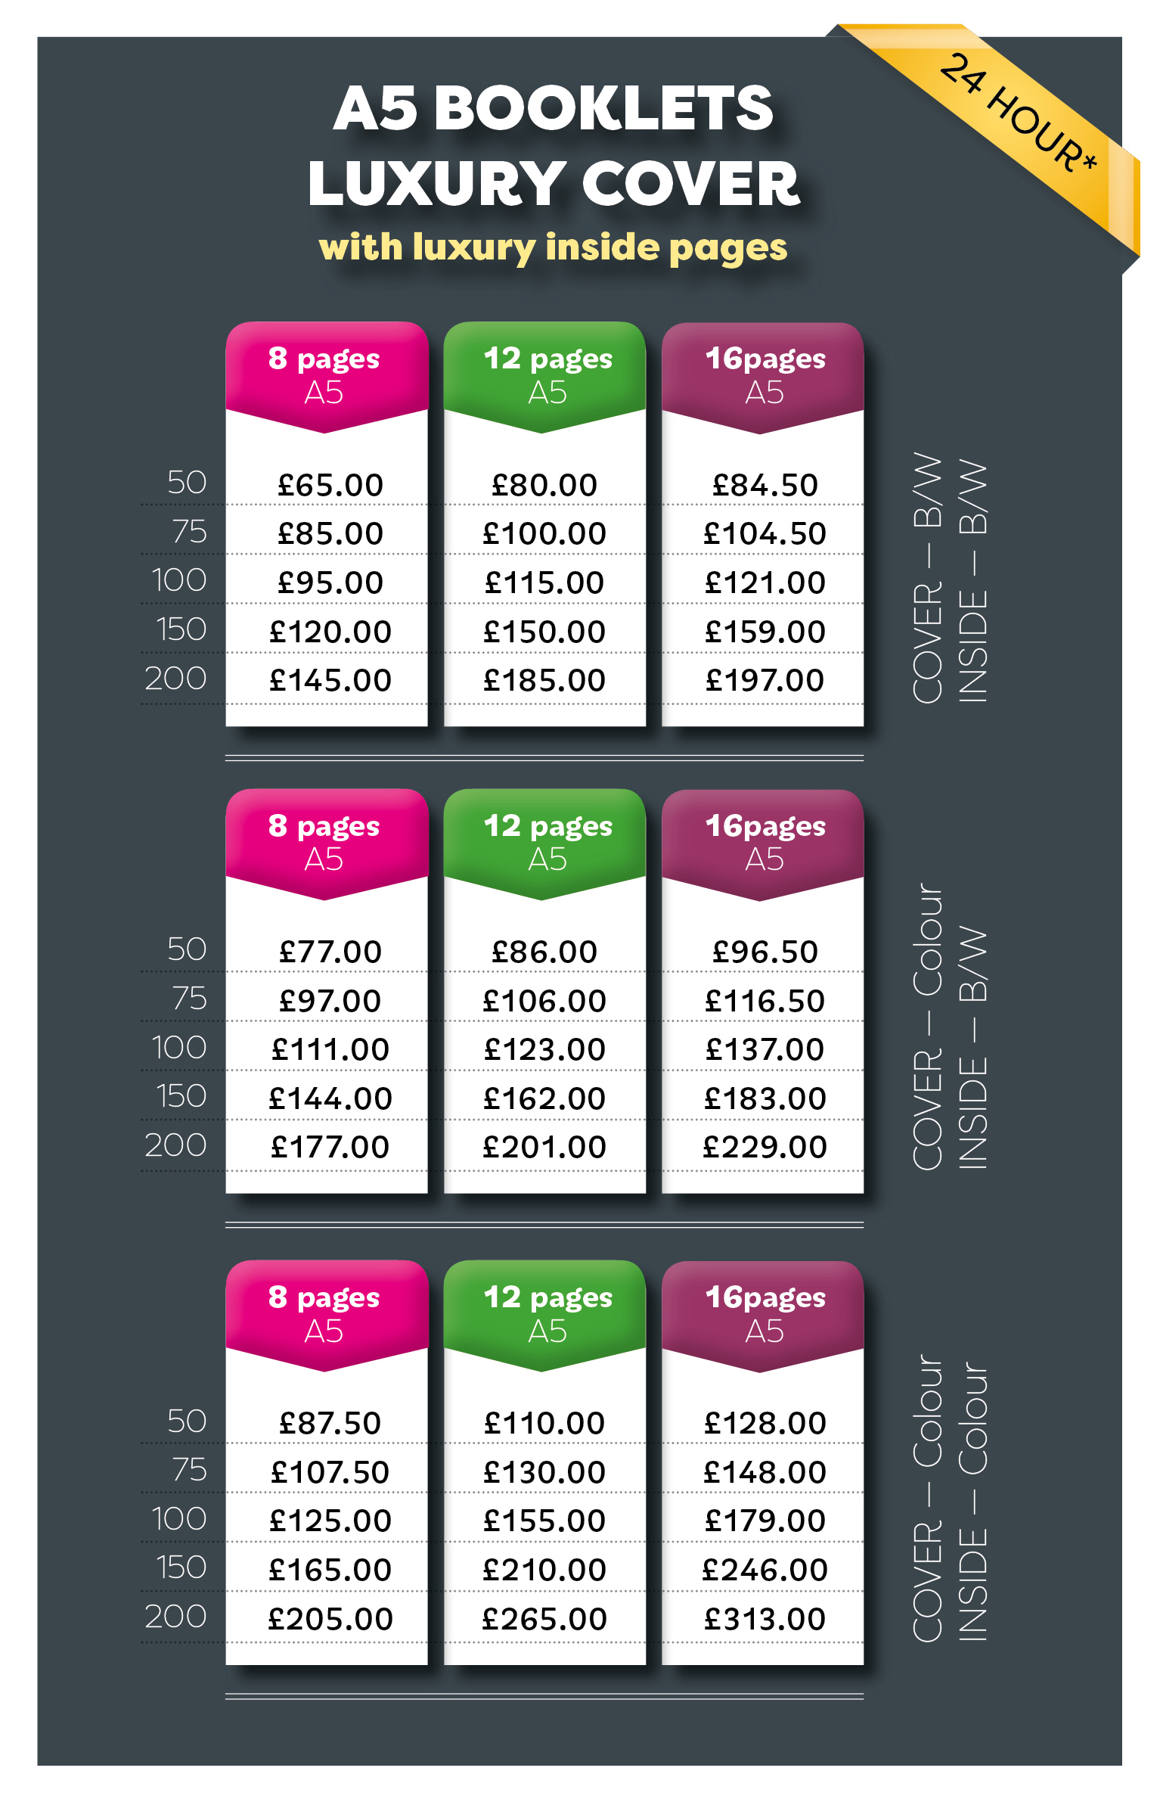Click the £229.00 price
The height and width of the screenshot is (1802, 1160).
point(765,1148)
